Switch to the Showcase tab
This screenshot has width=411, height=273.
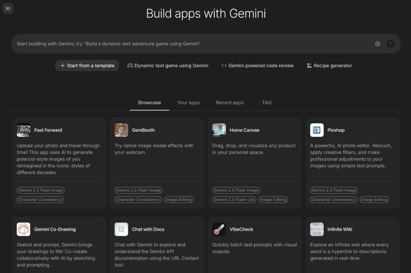pyautogui.click(x=149, y=103)
